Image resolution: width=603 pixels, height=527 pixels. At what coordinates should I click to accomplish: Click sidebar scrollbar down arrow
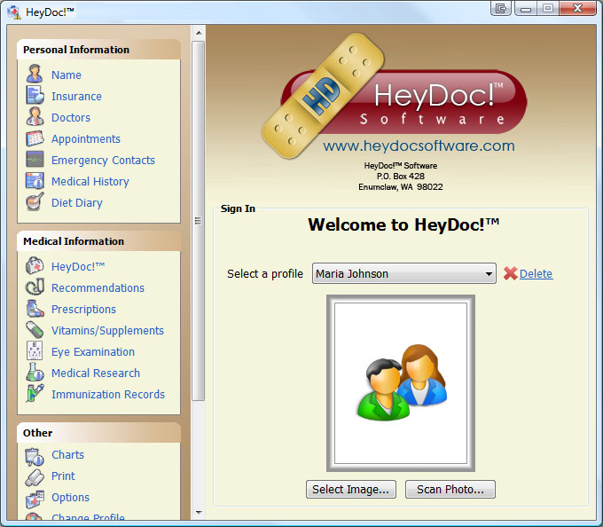coord(199,513)
